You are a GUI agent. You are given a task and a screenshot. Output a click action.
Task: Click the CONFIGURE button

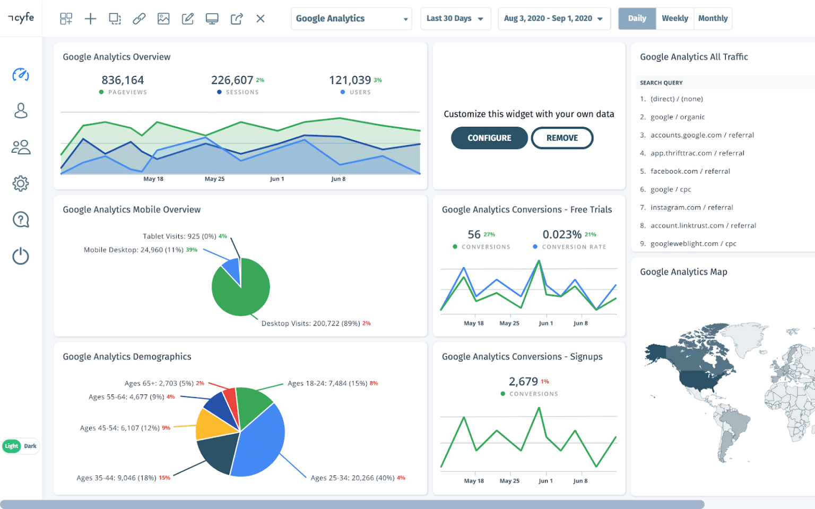click(489, 138)
